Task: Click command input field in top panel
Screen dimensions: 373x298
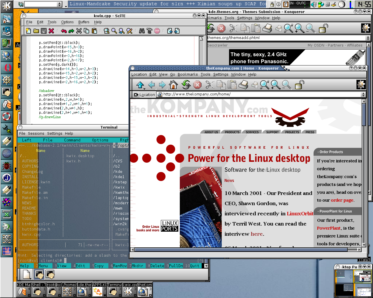Action: point(41,4)
